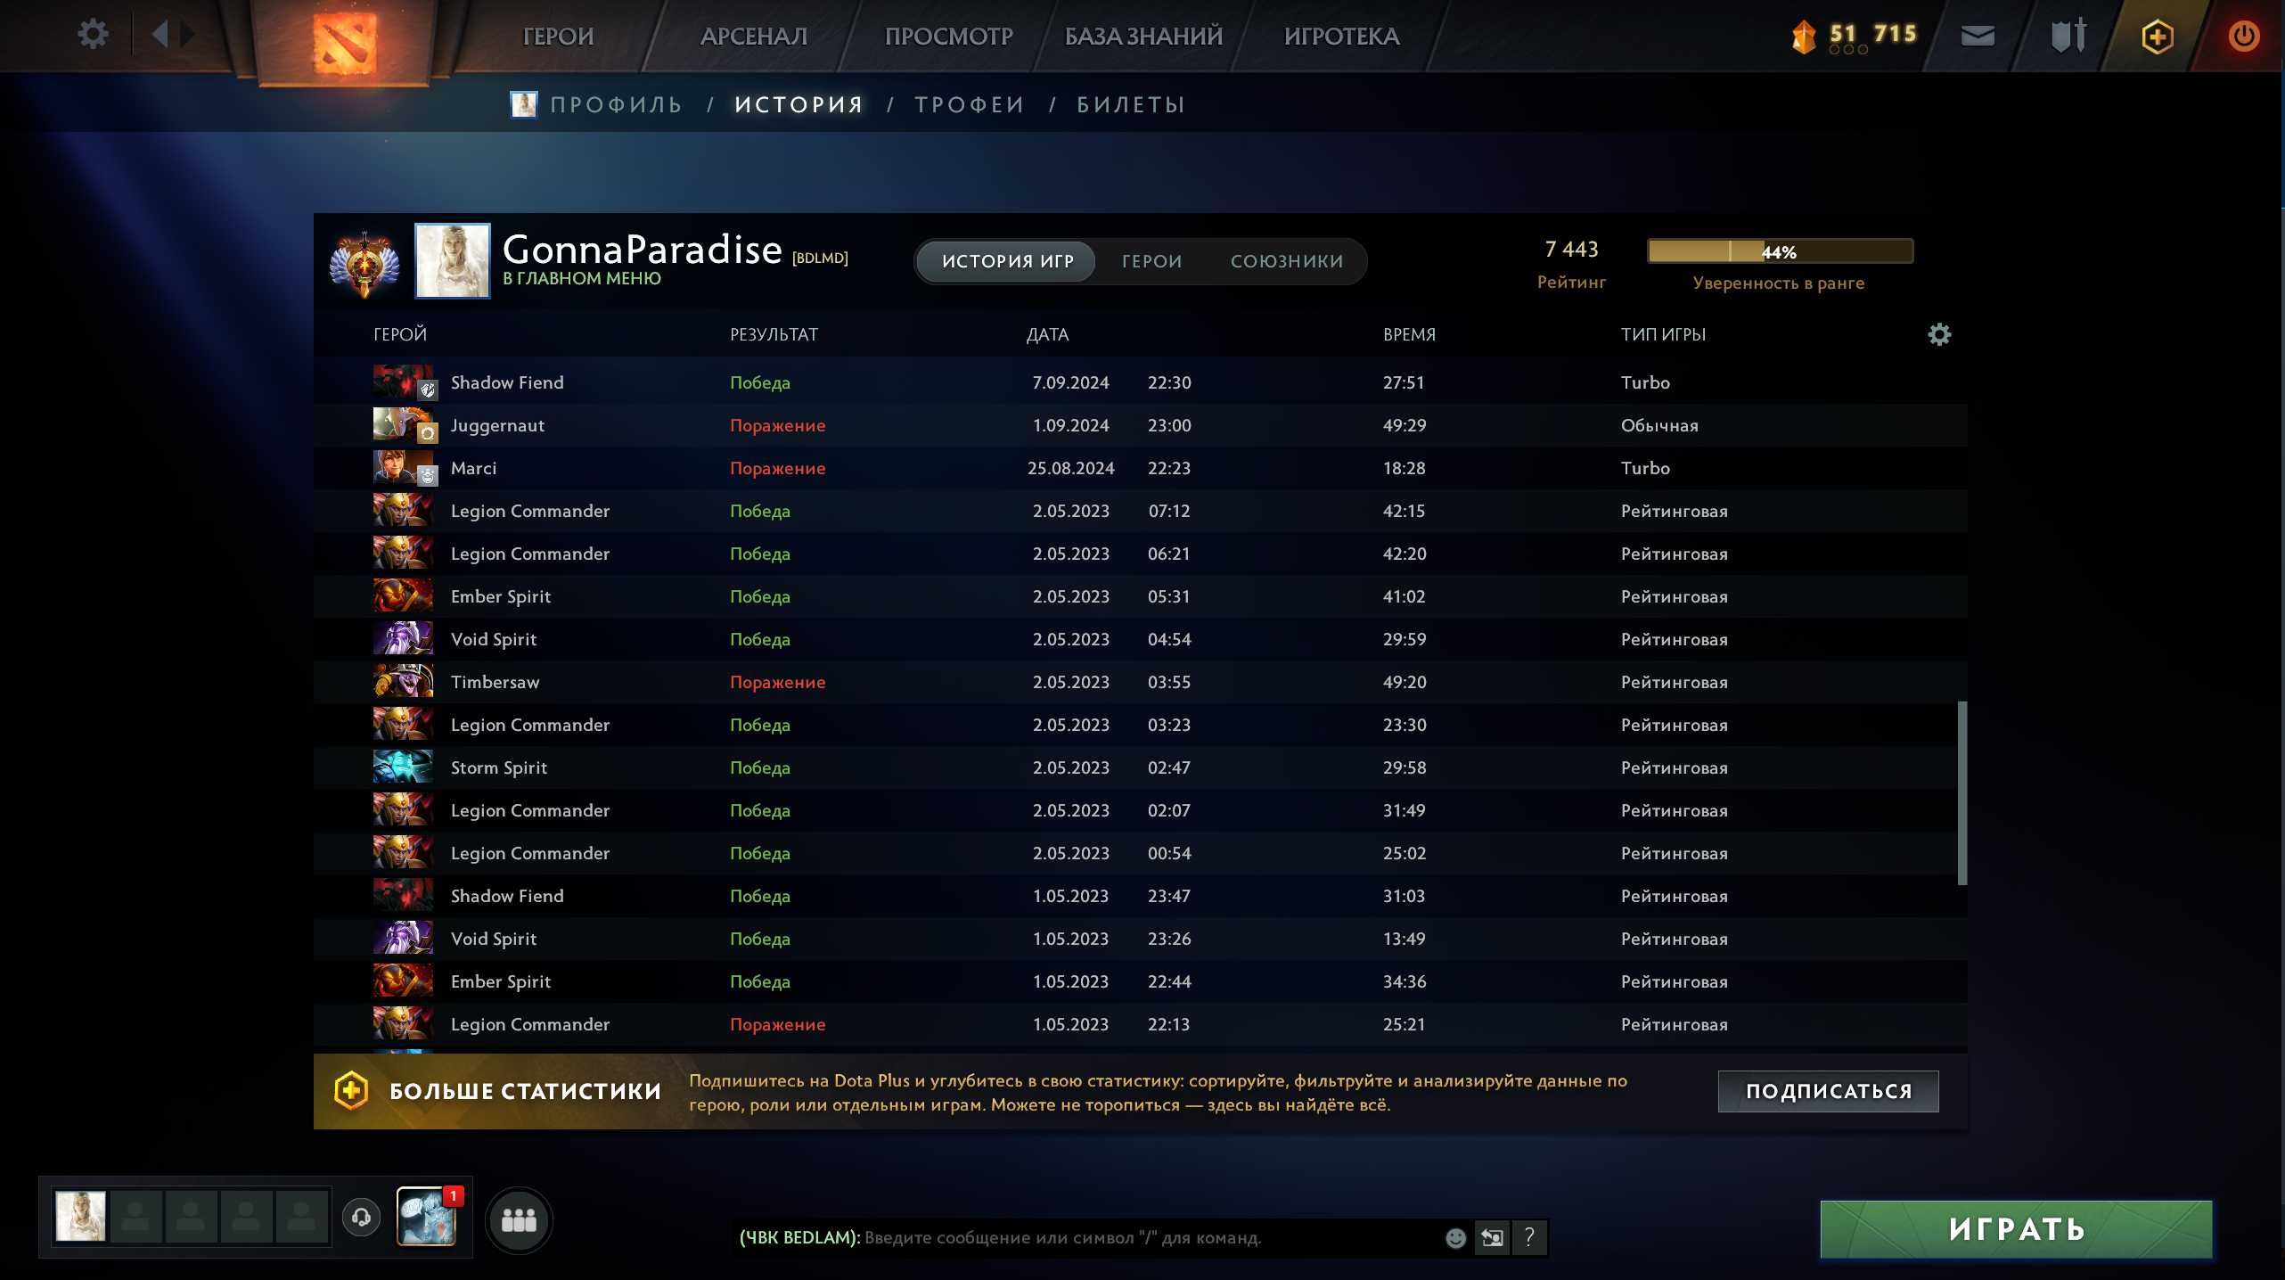Image resolution: width=2285 pixels, height=1280 pixels.
Task: Click the last empty party slot
Action: [x=301, y=1217]
